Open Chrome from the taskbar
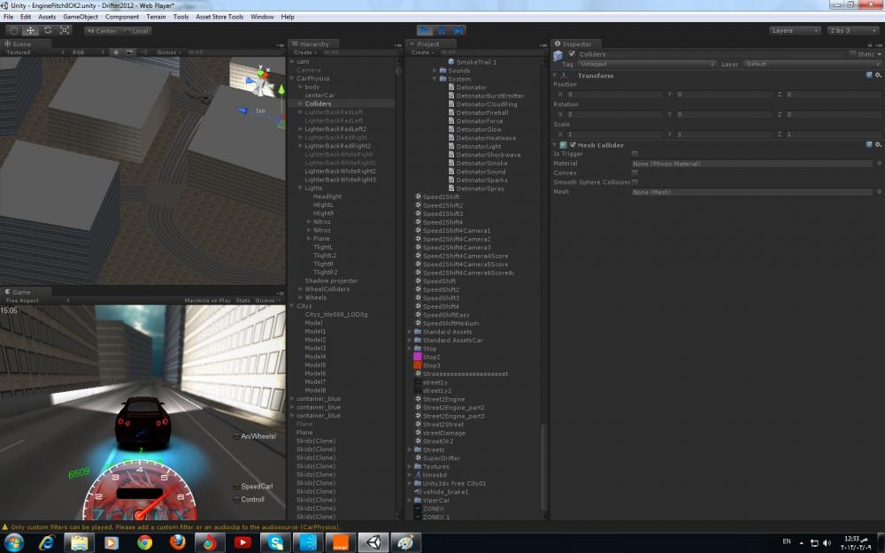Image resolution: width=885 pixels, height=553 pixels. [145, 542]
